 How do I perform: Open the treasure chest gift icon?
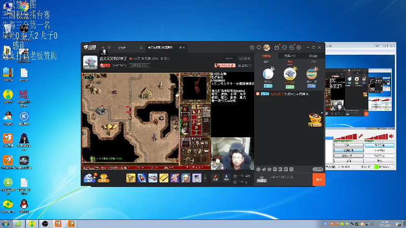tap(315, 120)
